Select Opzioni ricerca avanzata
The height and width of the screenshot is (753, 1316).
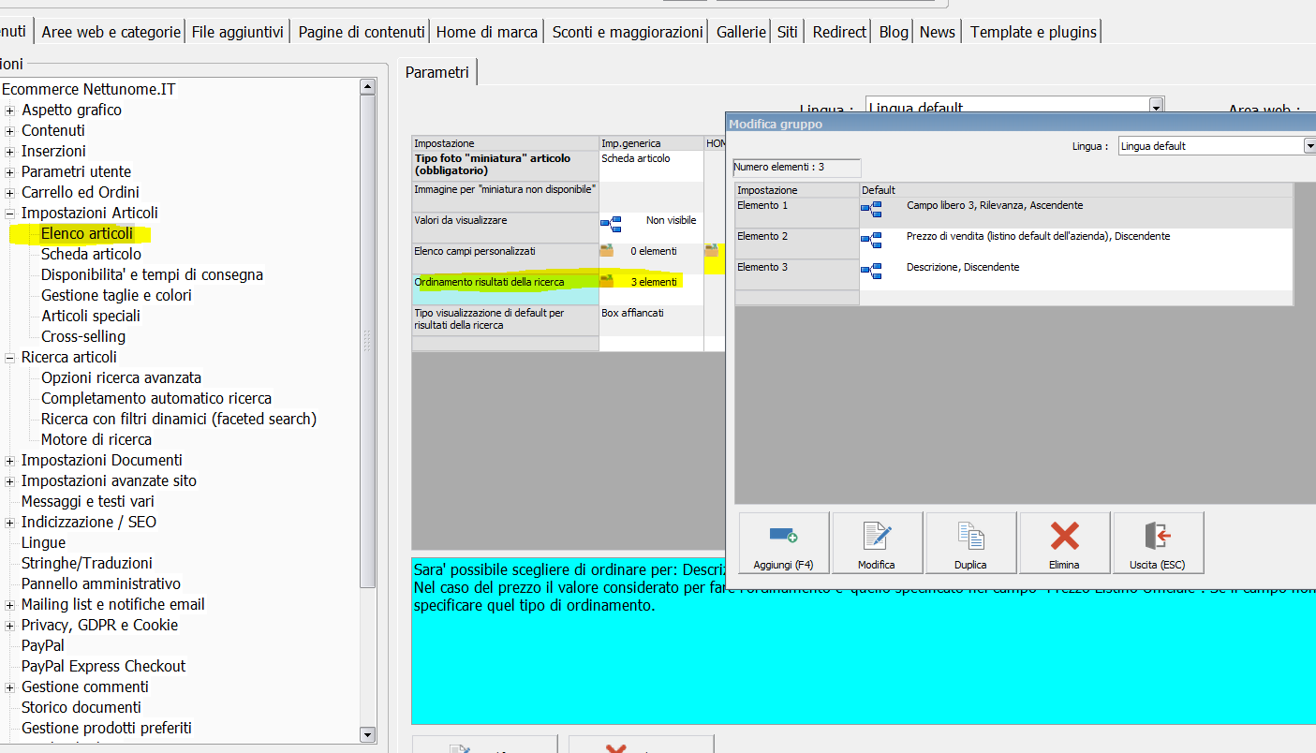(122, 378)
